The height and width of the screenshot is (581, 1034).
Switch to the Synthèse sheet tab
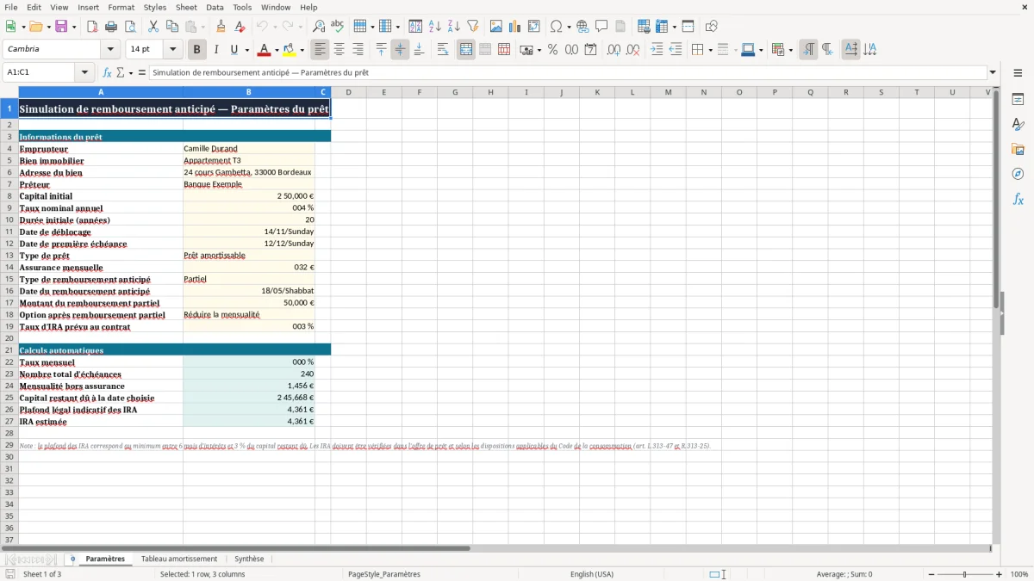(x=249, y=559)
